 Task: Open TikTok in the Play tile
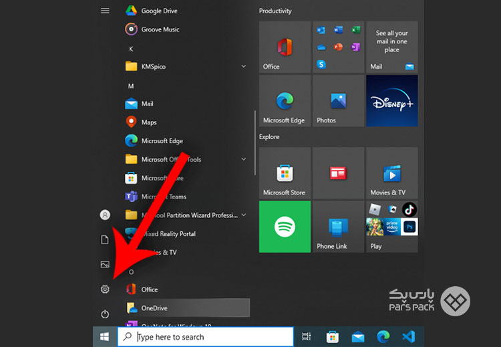coord(409,210)
